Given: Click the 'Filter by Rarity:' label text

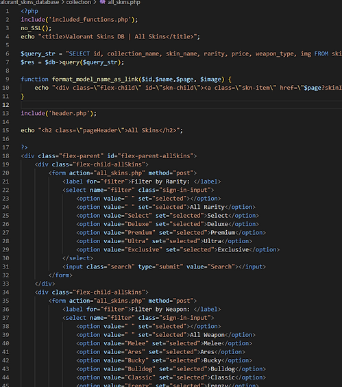Looking at the screenshot, I should click(160, 182).
